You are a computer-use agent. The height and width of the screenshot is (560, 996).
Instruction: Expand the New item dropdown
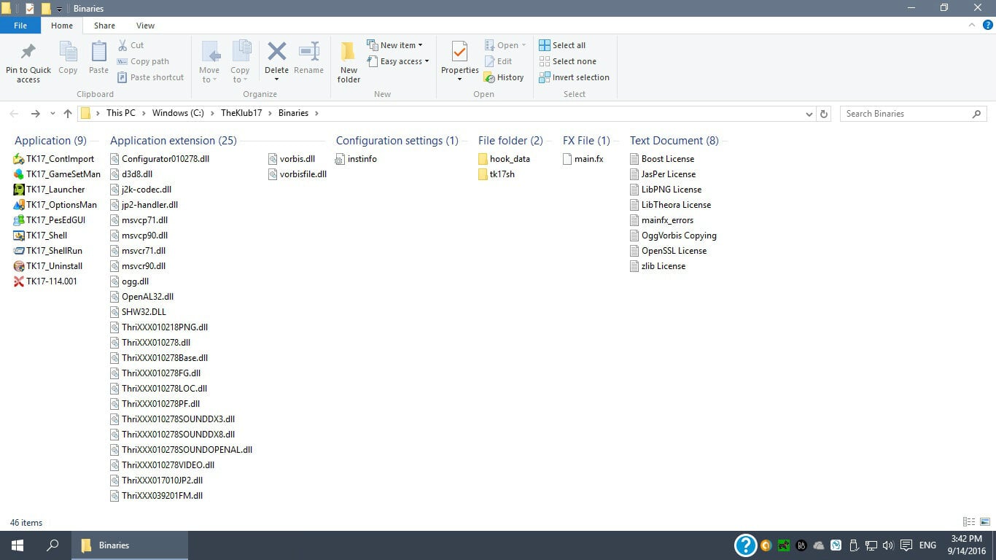click(394, 45)
